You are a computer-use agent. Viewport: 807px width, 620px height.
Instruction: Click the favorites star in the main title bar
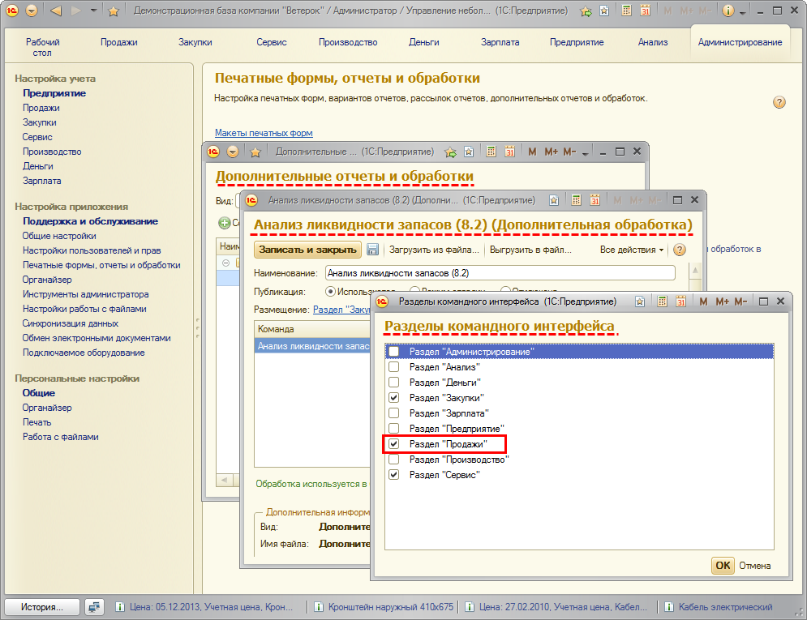(114, 11)
